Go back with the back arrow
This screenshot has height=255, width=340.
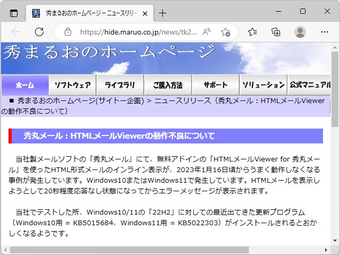pos(16,32)
